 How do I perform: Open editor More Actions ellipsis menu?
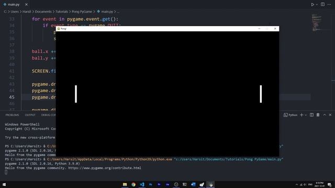(329, 5)
